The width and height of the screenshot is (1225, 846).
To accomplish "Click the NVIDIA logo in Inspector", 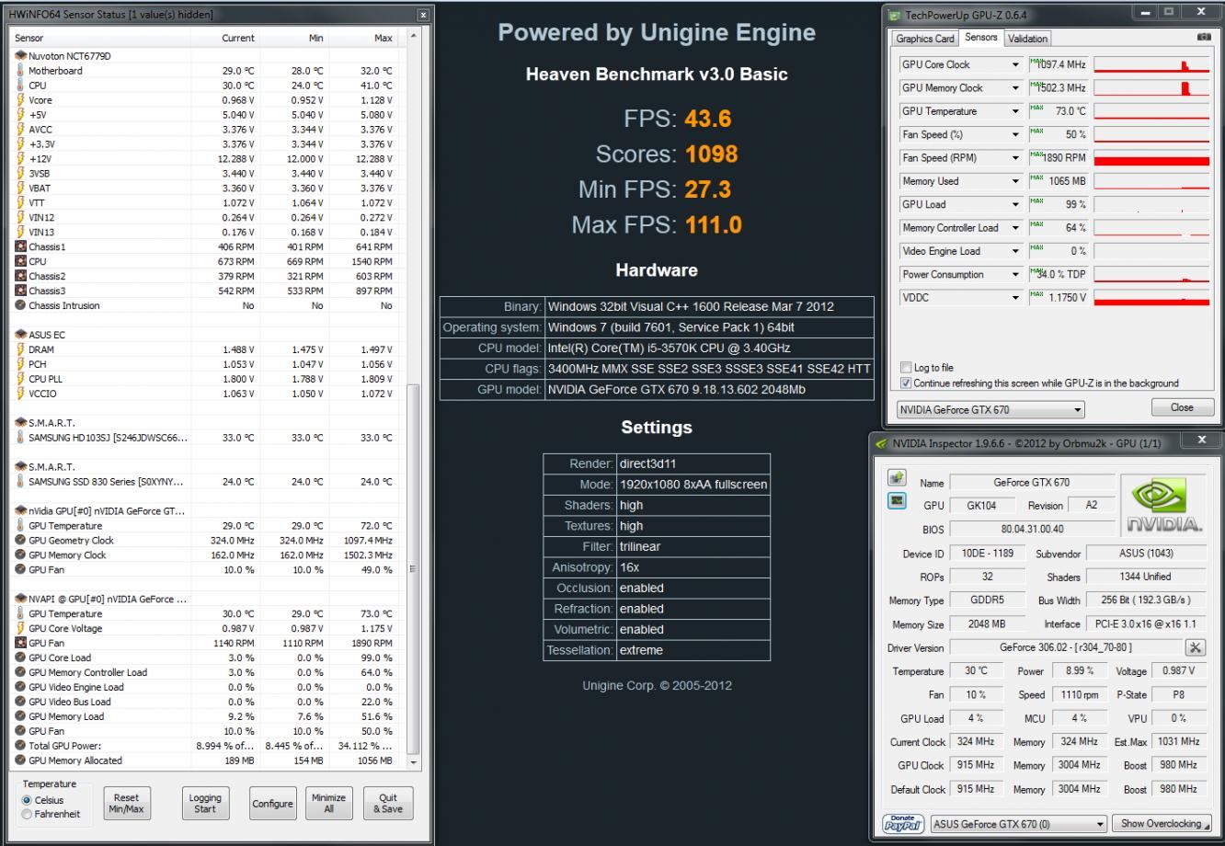I will [x=1164, y=503].
